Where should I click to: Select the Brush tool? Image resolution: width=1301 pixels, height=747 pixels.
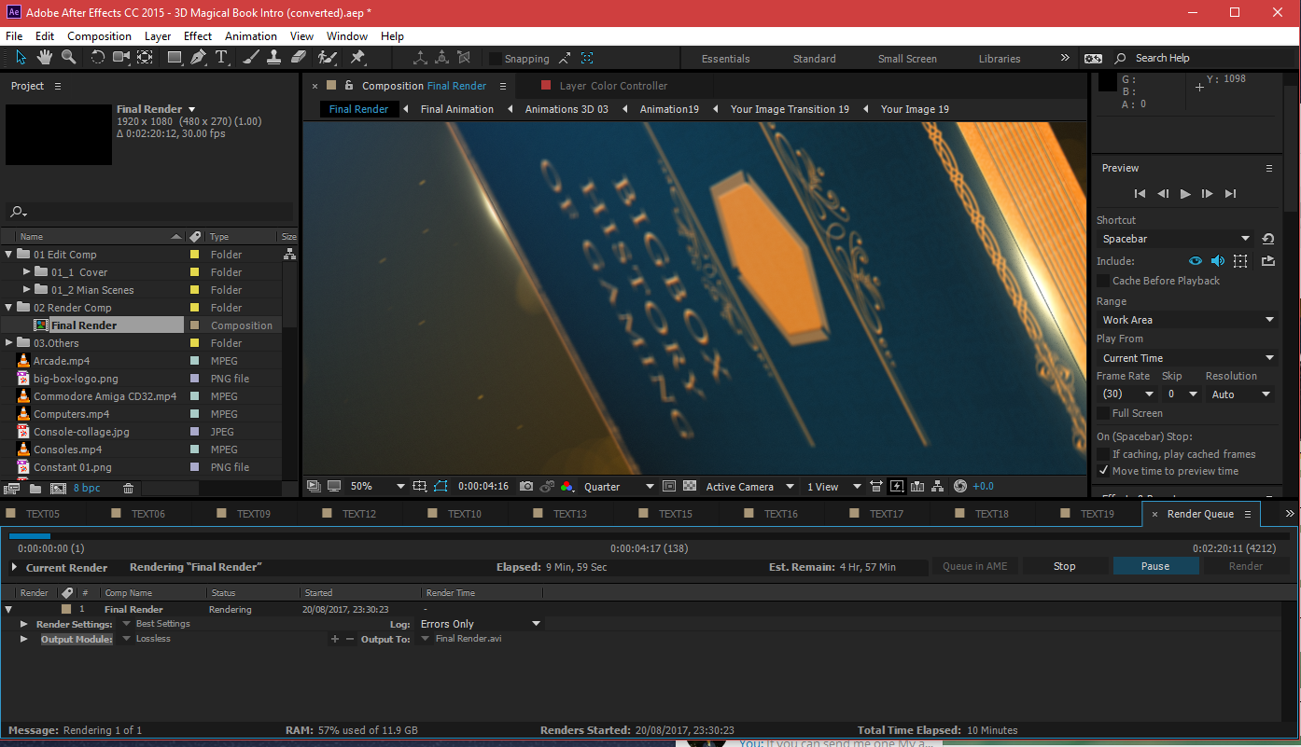pos(251,58)
